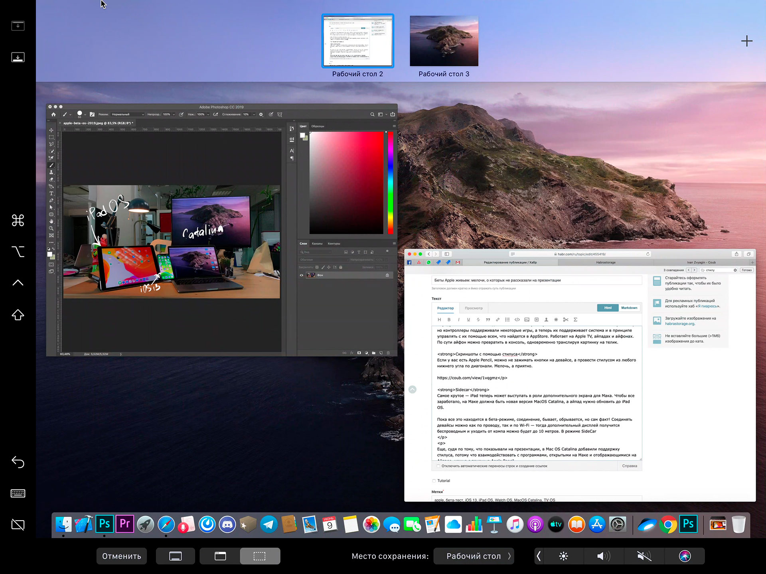The width and height of the screenshot is (766, 574).
Task: Toggle the mute button in Touch Bar
Action: [644, 556]
